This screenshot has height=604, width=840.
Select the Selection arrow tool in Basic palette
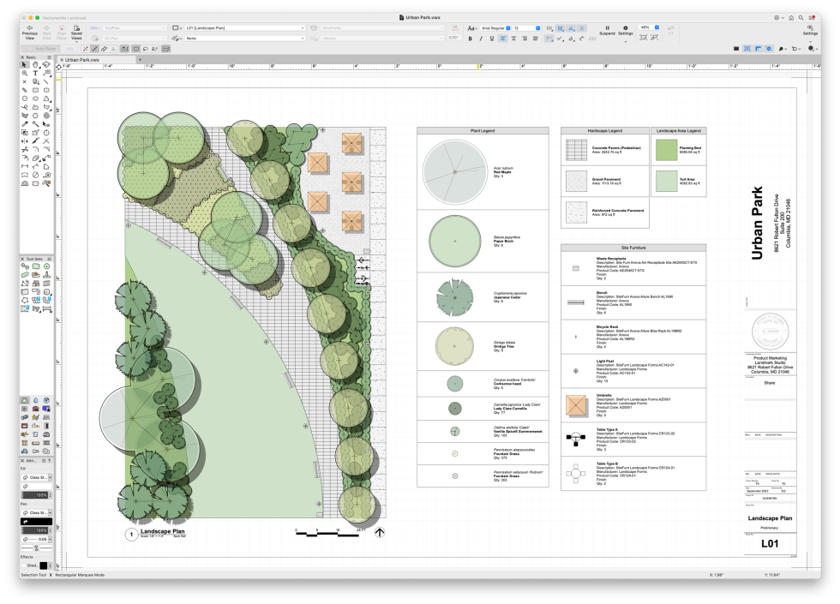(x=23, y=64)
